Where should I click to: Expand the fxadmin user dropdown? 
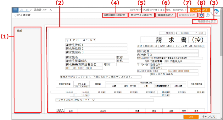coord(180,10)
